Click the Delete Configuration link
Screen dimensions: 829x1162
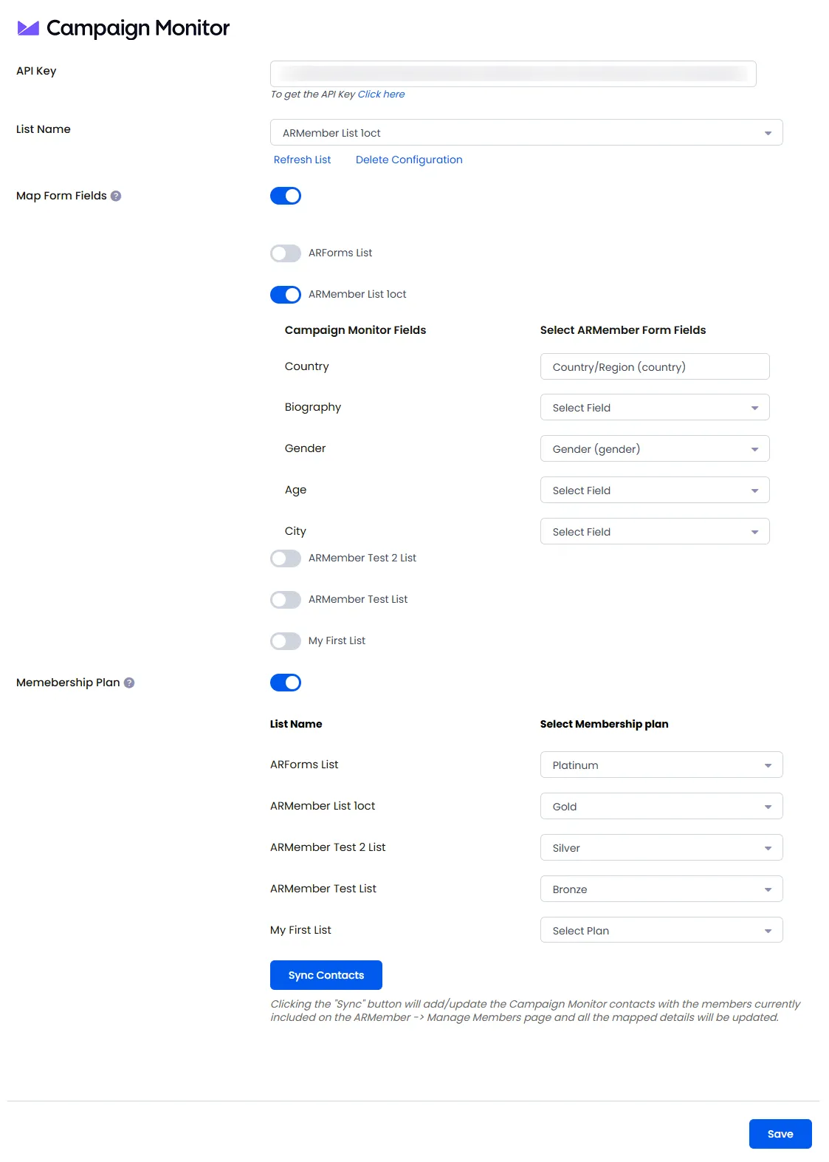[x=409, y=160]
